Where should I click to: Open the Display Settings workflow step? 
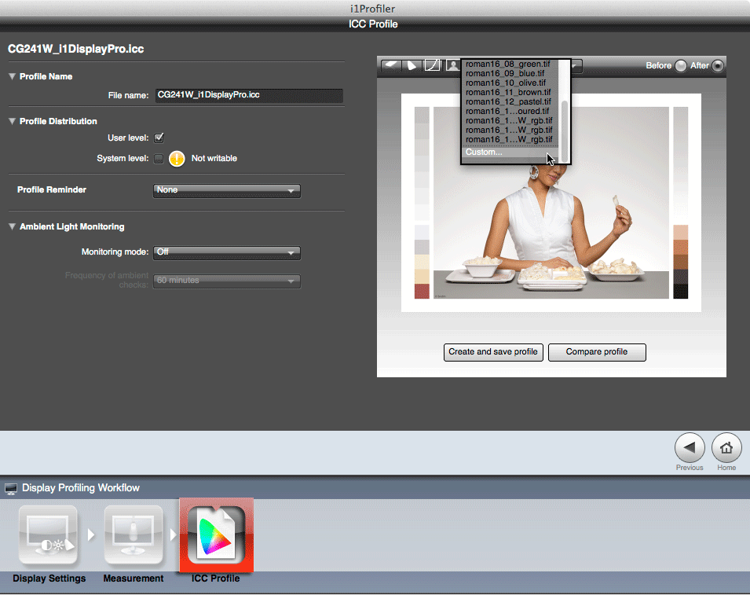click(x=49, y=536)
